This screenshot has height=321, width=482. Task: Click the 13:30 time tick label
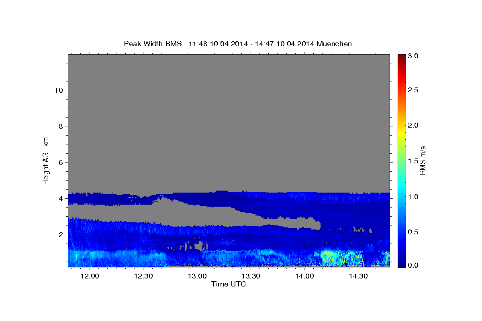pos(251,276)
